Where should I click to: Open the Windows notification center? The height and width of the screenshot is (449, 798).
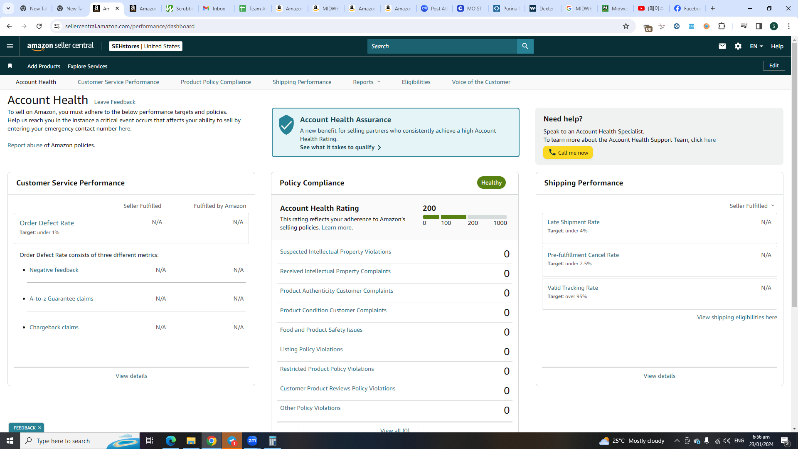[x=785, y=441]
